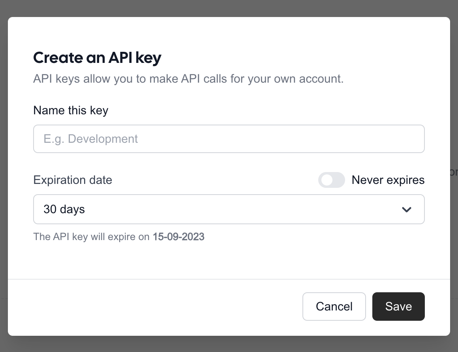The width and height of the screenshot is (458, 352).
Task: Click the "Expiration date" field label
Action: tap(73, 180)
